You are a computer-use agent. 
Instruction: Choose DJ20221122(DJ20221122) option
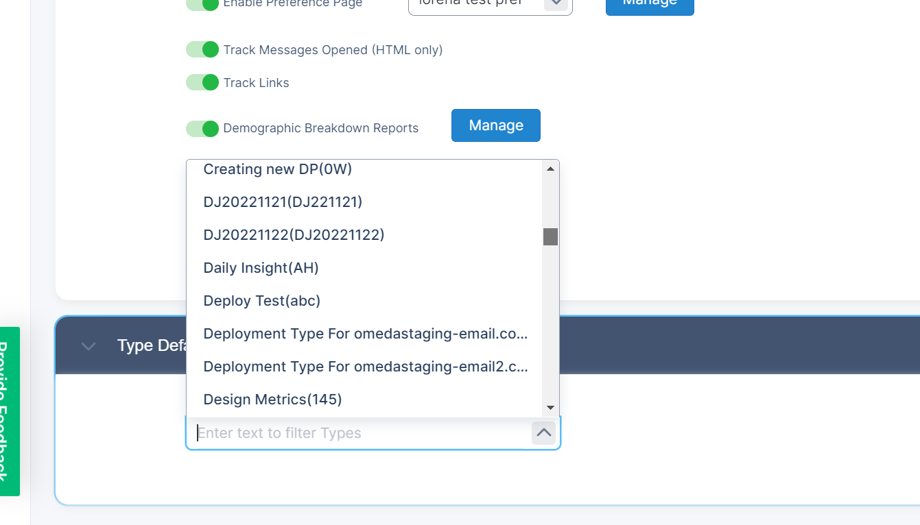(x=294, y=235)
